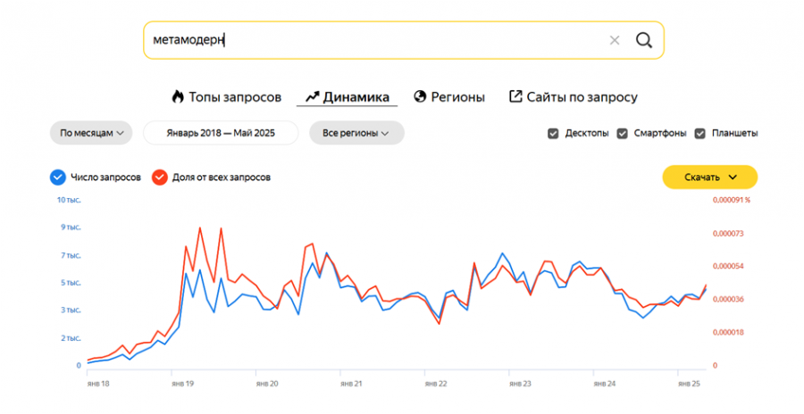Click the date range Январь 2018 — Май 2025
The width and height of the screenshot is (804, 414).
point(220,133)
